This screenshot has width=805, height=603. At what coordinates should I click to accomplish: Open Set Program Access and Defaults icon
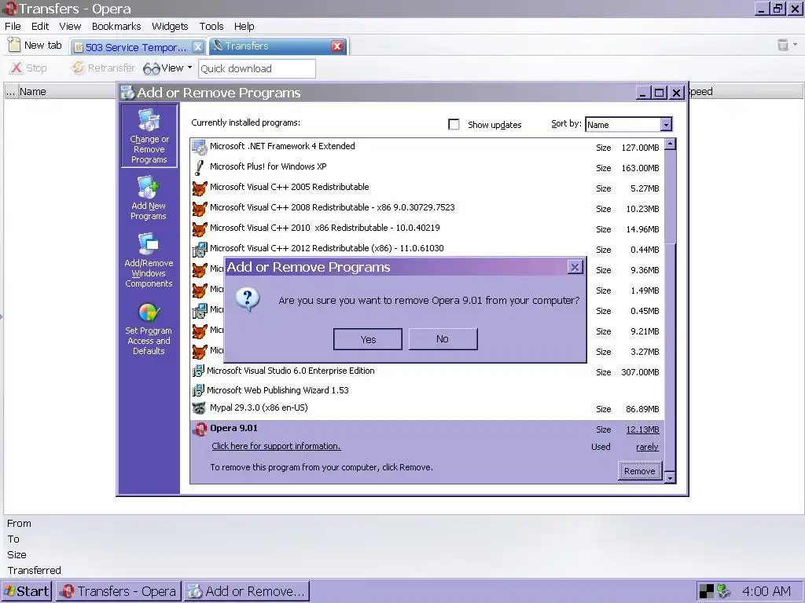pyautogui.click(x=149, y=329)
